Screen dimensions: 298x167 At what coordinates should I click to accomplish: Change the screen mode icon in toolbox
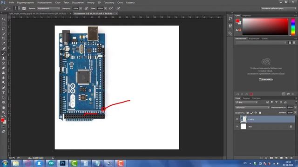point(3,132)
